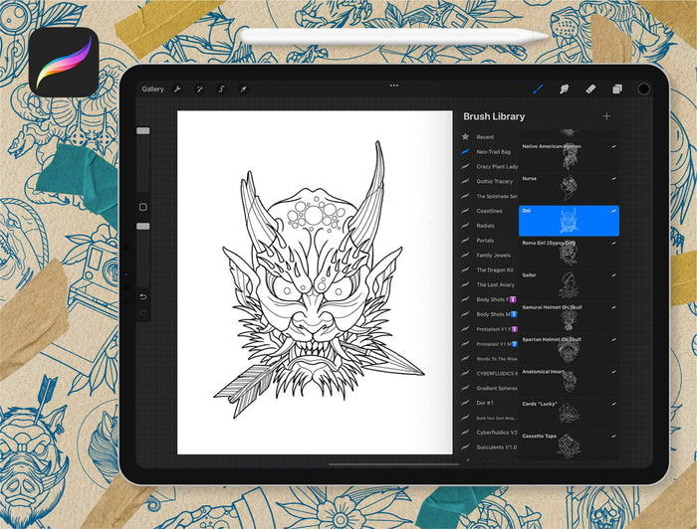The height and width of the screenshot is (529, 697).
Task: Adjust the brush size slider handle
Action: 142,130
